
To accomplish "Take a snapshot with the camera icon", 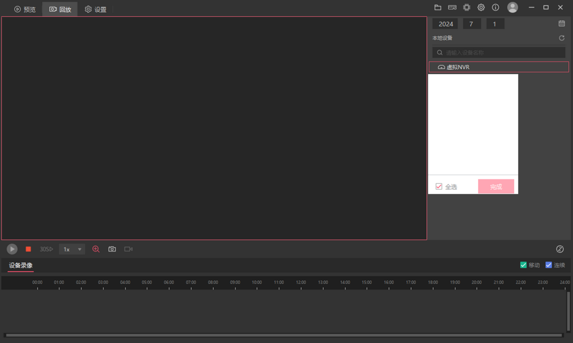I will coord(112,249).
